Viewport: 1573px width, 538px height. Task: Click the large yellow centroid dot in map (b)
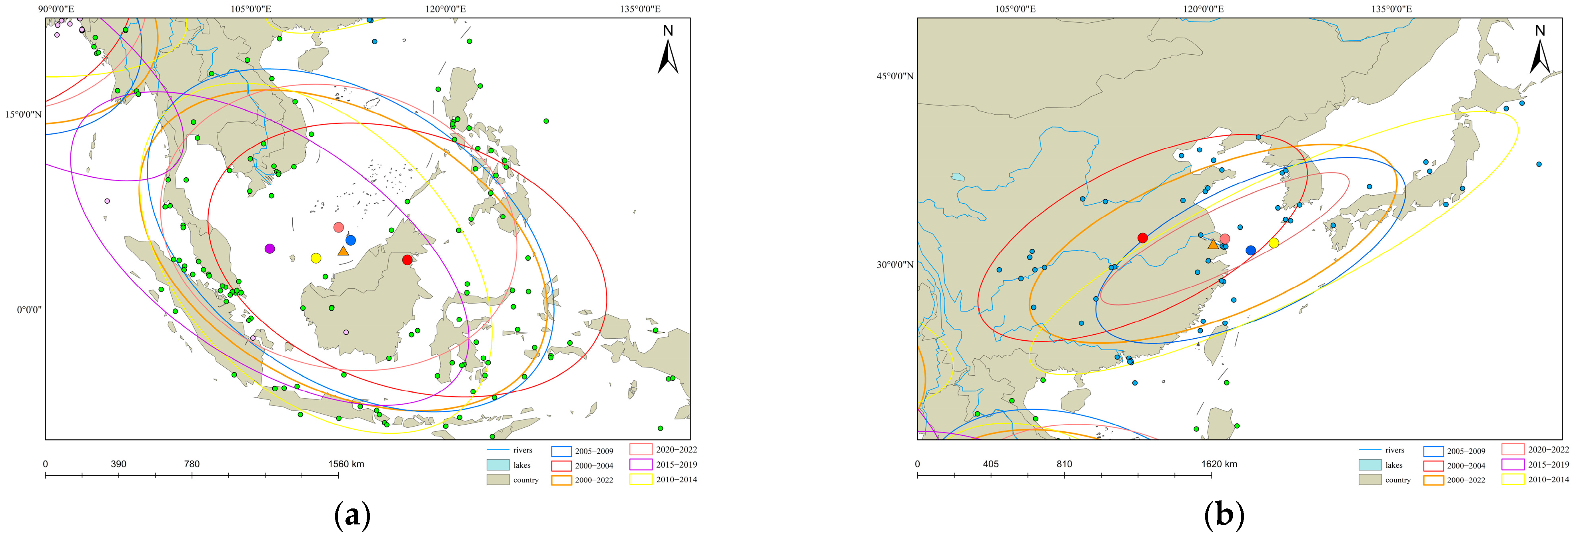(x=1274, y=243)
